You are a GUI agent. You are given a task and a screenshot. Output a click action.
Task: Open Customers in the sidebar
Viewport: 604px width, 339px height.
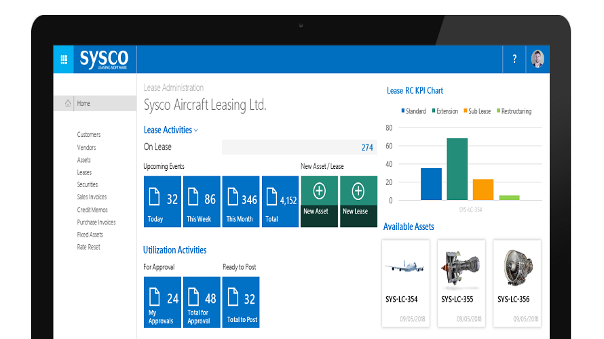pyautogui.click(x=89, y=134)
